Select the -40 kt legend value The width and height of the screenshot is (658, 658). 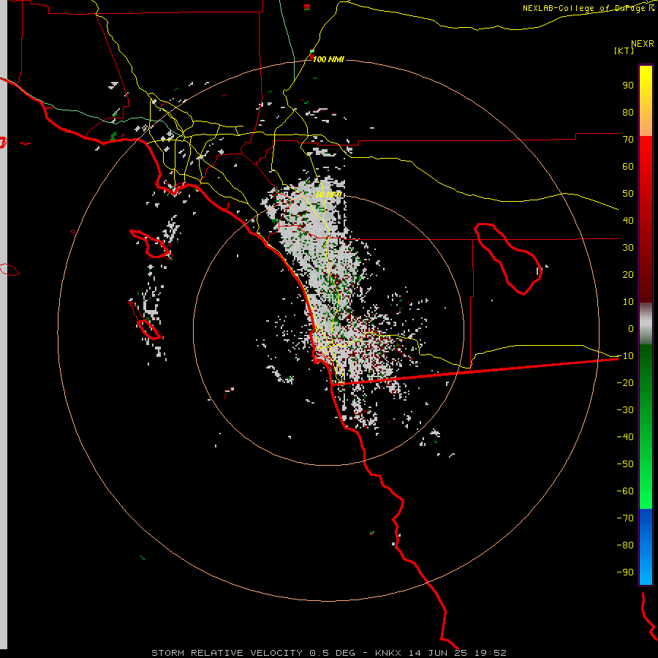pos(625,437)
